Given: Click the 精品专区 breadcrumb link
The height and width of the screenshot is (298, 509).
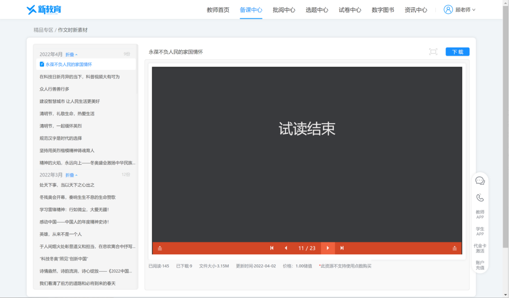Looking at the screenshot, I should (x=43, y=30).
